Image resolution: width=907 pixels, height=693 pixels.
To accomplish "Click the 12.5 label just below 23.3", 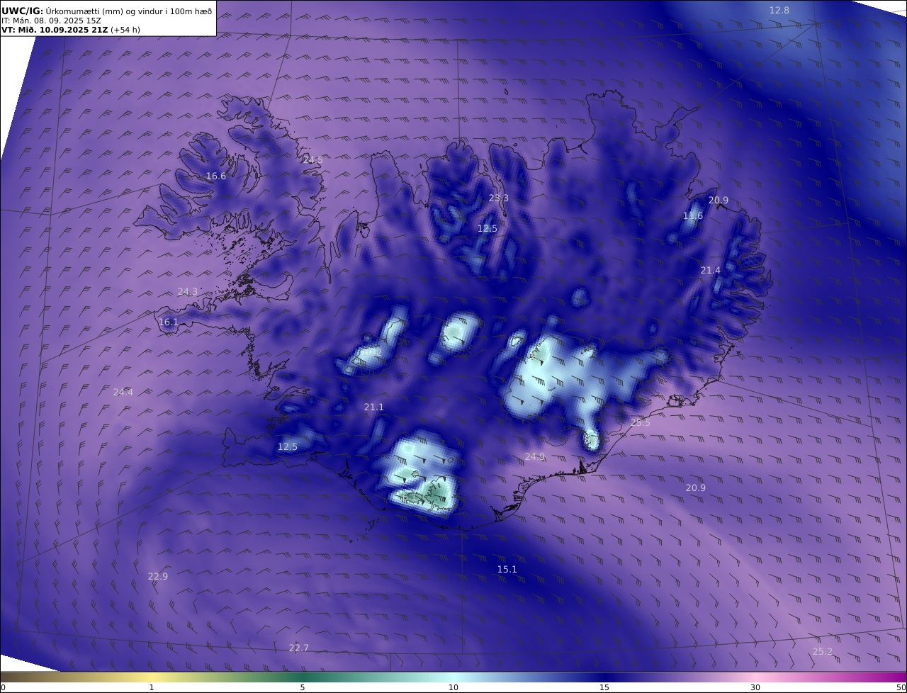I will click(x=488, y=228).
